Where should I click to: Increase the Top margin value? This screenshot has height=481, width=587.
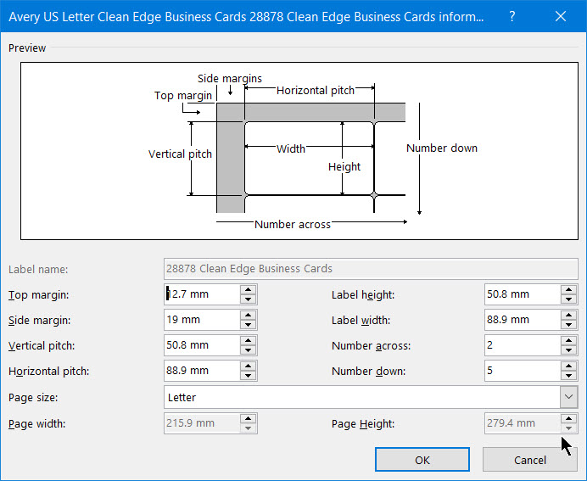pyautogui.click(x=248, y=289)
